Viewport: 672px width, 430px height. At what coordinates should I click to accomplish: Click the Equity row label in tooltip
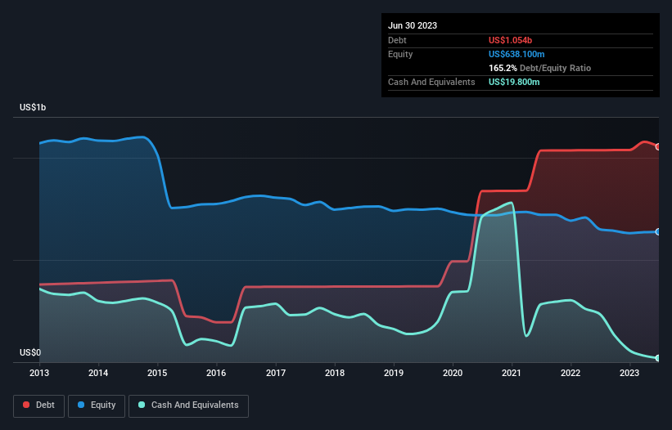pyautogui.click(x=400, y=54)
